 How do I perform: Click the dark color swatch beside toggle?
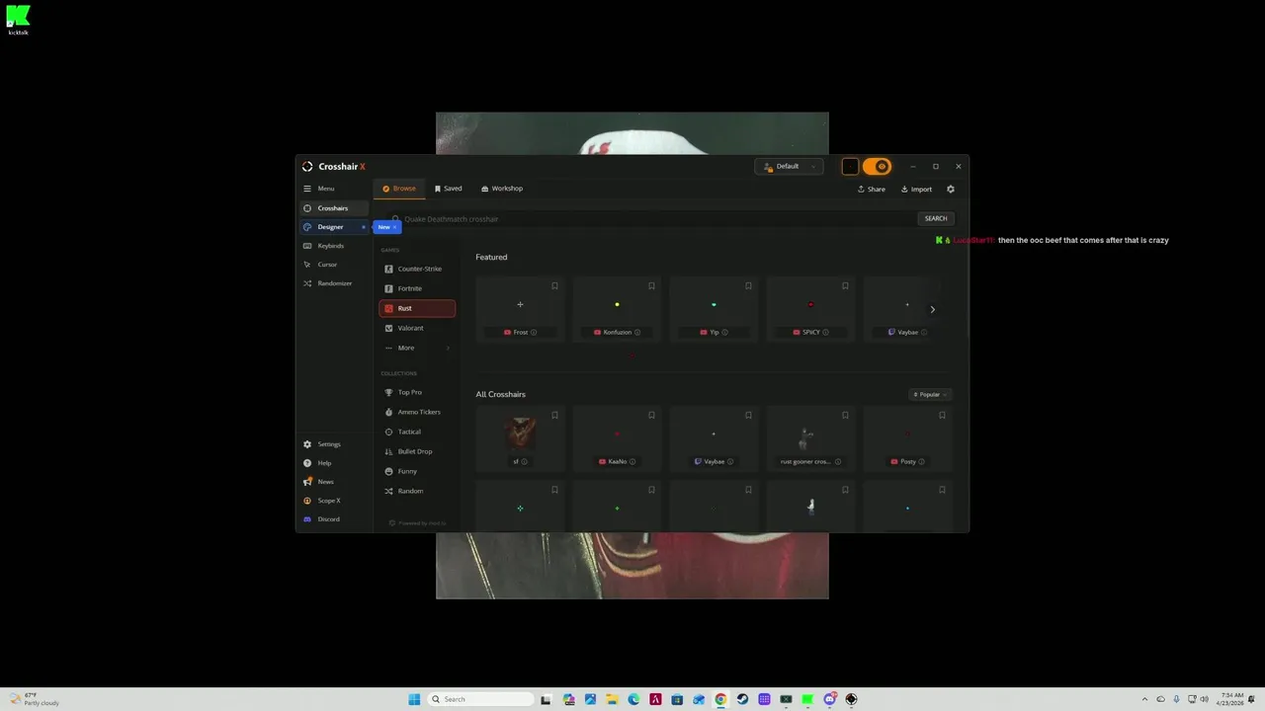click(x=850, y=167)
